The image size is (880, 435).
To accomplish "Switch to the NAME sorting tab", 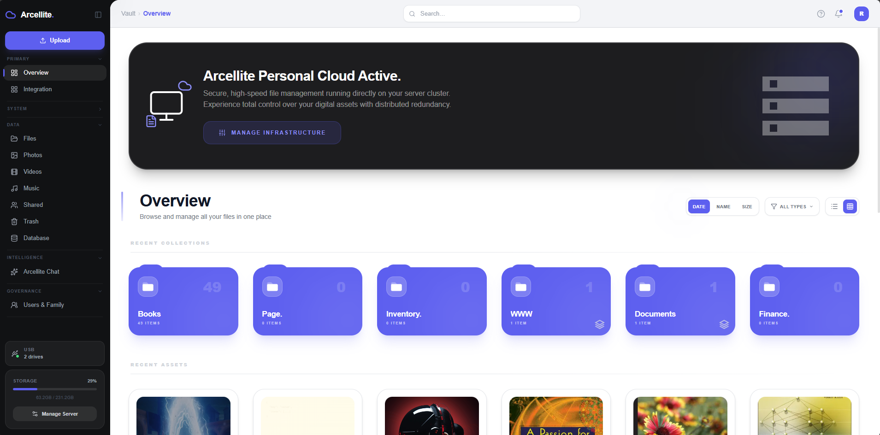I will pyautogui.click(x=723, y=206).
